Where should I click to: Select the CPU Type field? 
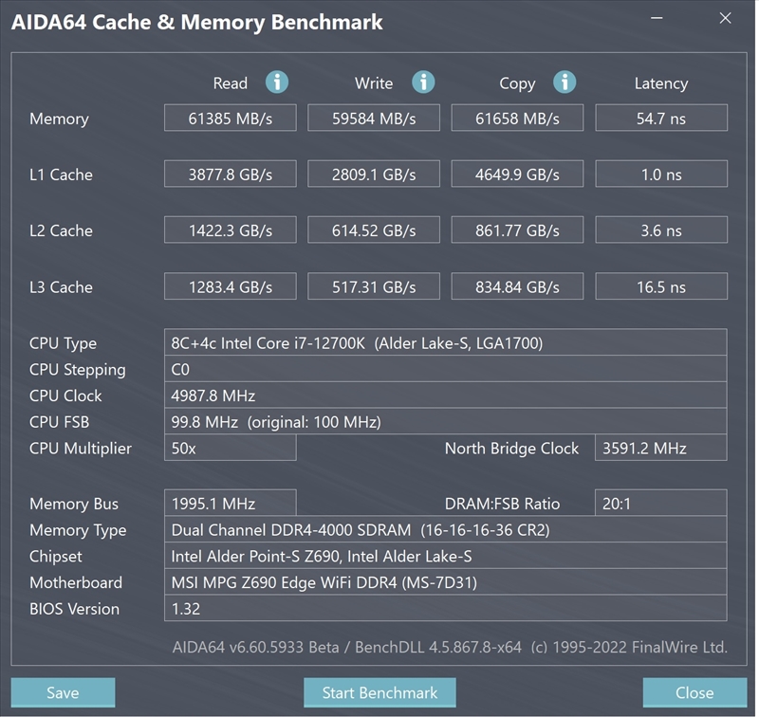[x=445, y=343]
